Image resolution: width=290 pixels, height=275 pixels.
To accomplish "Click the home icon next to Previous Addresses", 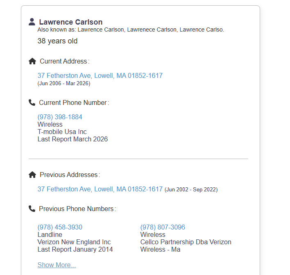I will pyautogui.click(x=32, y=175).
